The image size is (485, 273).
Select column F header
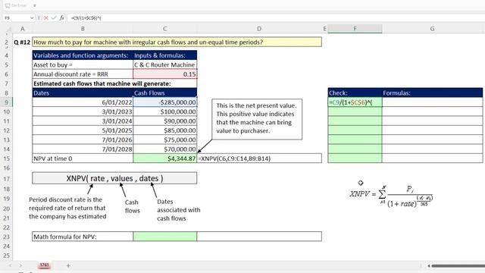pos(355,29)
